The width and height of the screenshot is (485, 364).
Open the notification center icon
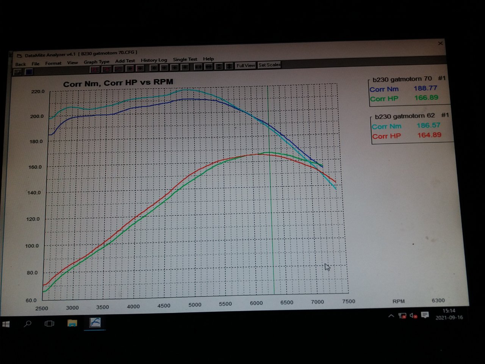click(x=425, y=315)
